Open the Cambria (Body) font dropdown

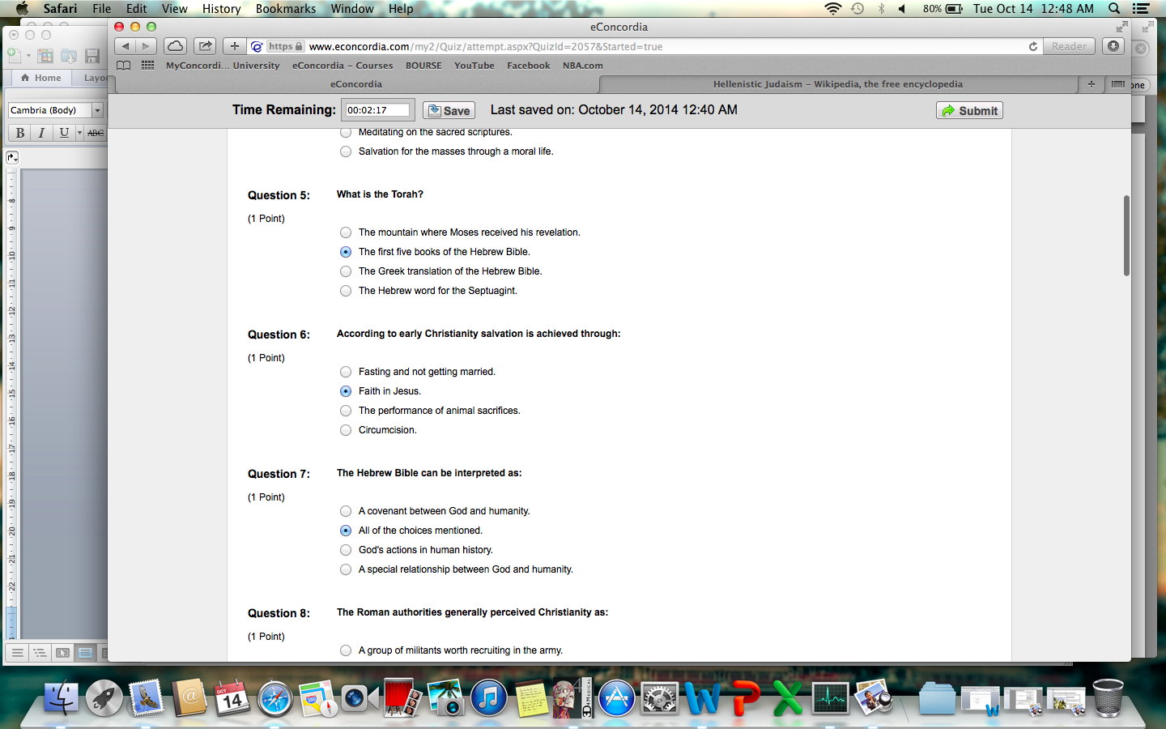[x=97, y=110]
